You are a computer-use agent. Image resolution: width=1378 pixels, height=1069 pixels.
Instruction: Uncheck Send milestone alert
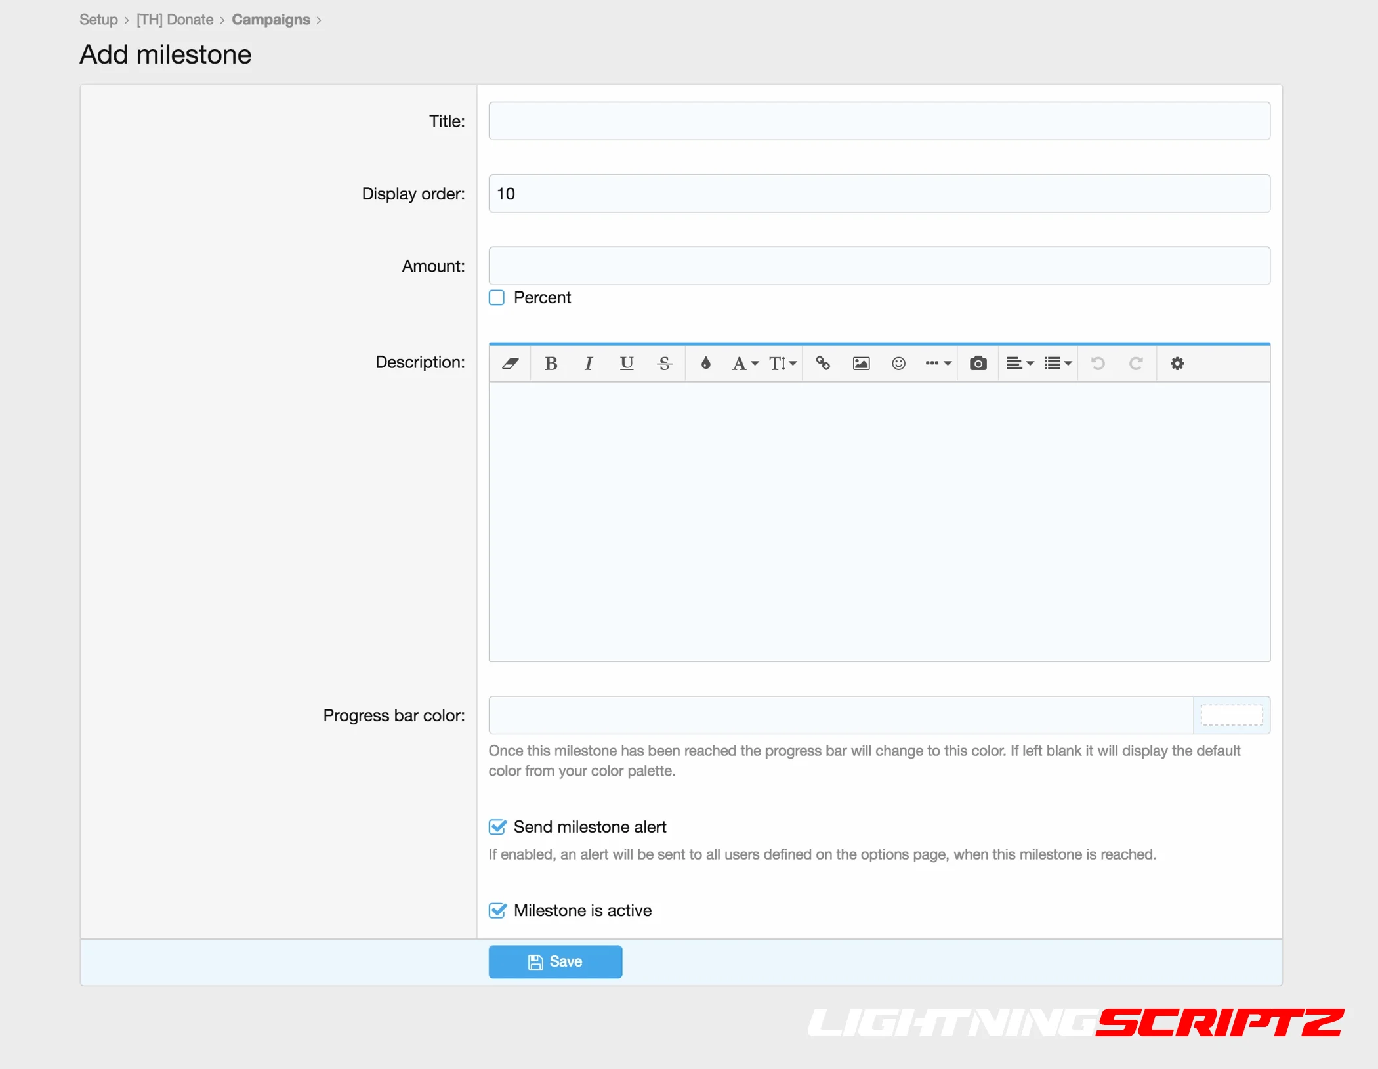(x=497, y=827)
